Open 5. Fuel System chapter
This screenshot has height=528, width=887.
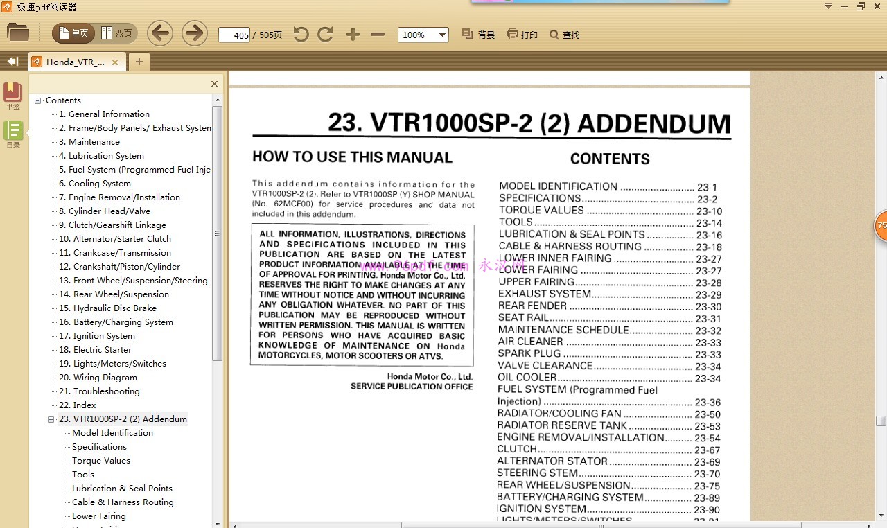point(135,170)
